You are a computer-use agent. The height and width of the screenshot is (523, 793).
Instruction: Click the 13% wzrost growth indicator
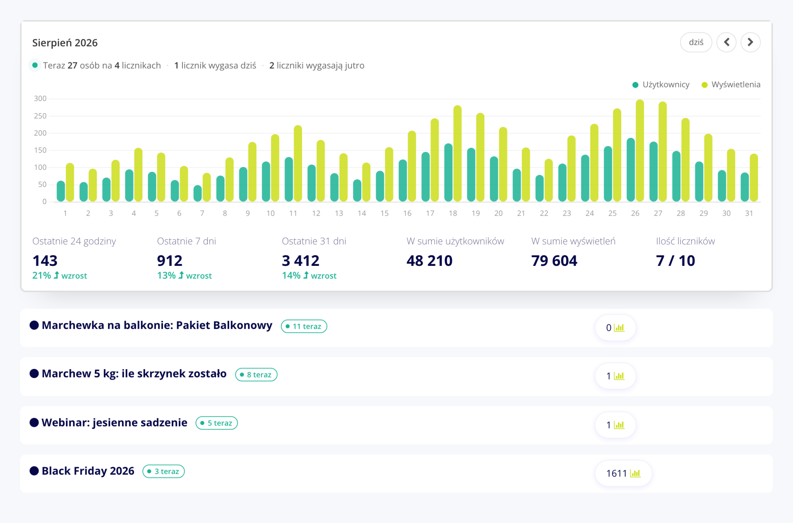click(x=184, y=275)
